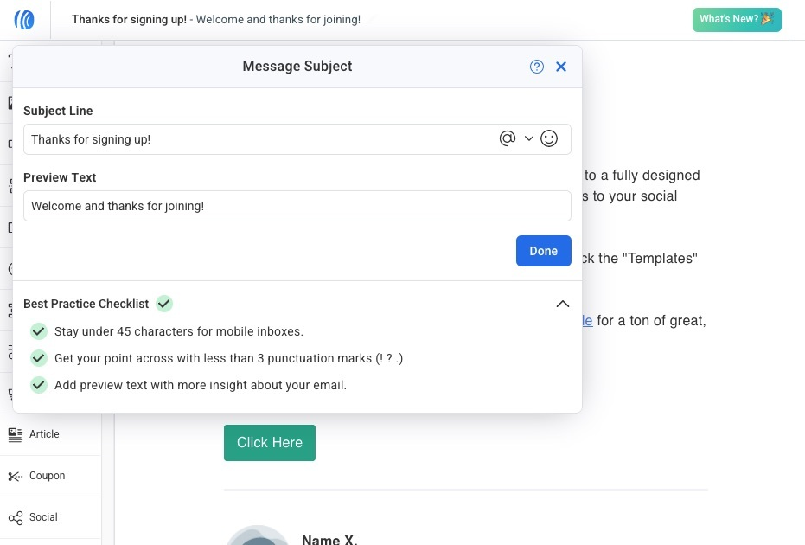Click Done to save the message subject
This screenshot has width=805, height=545.
tap(543, 251)
